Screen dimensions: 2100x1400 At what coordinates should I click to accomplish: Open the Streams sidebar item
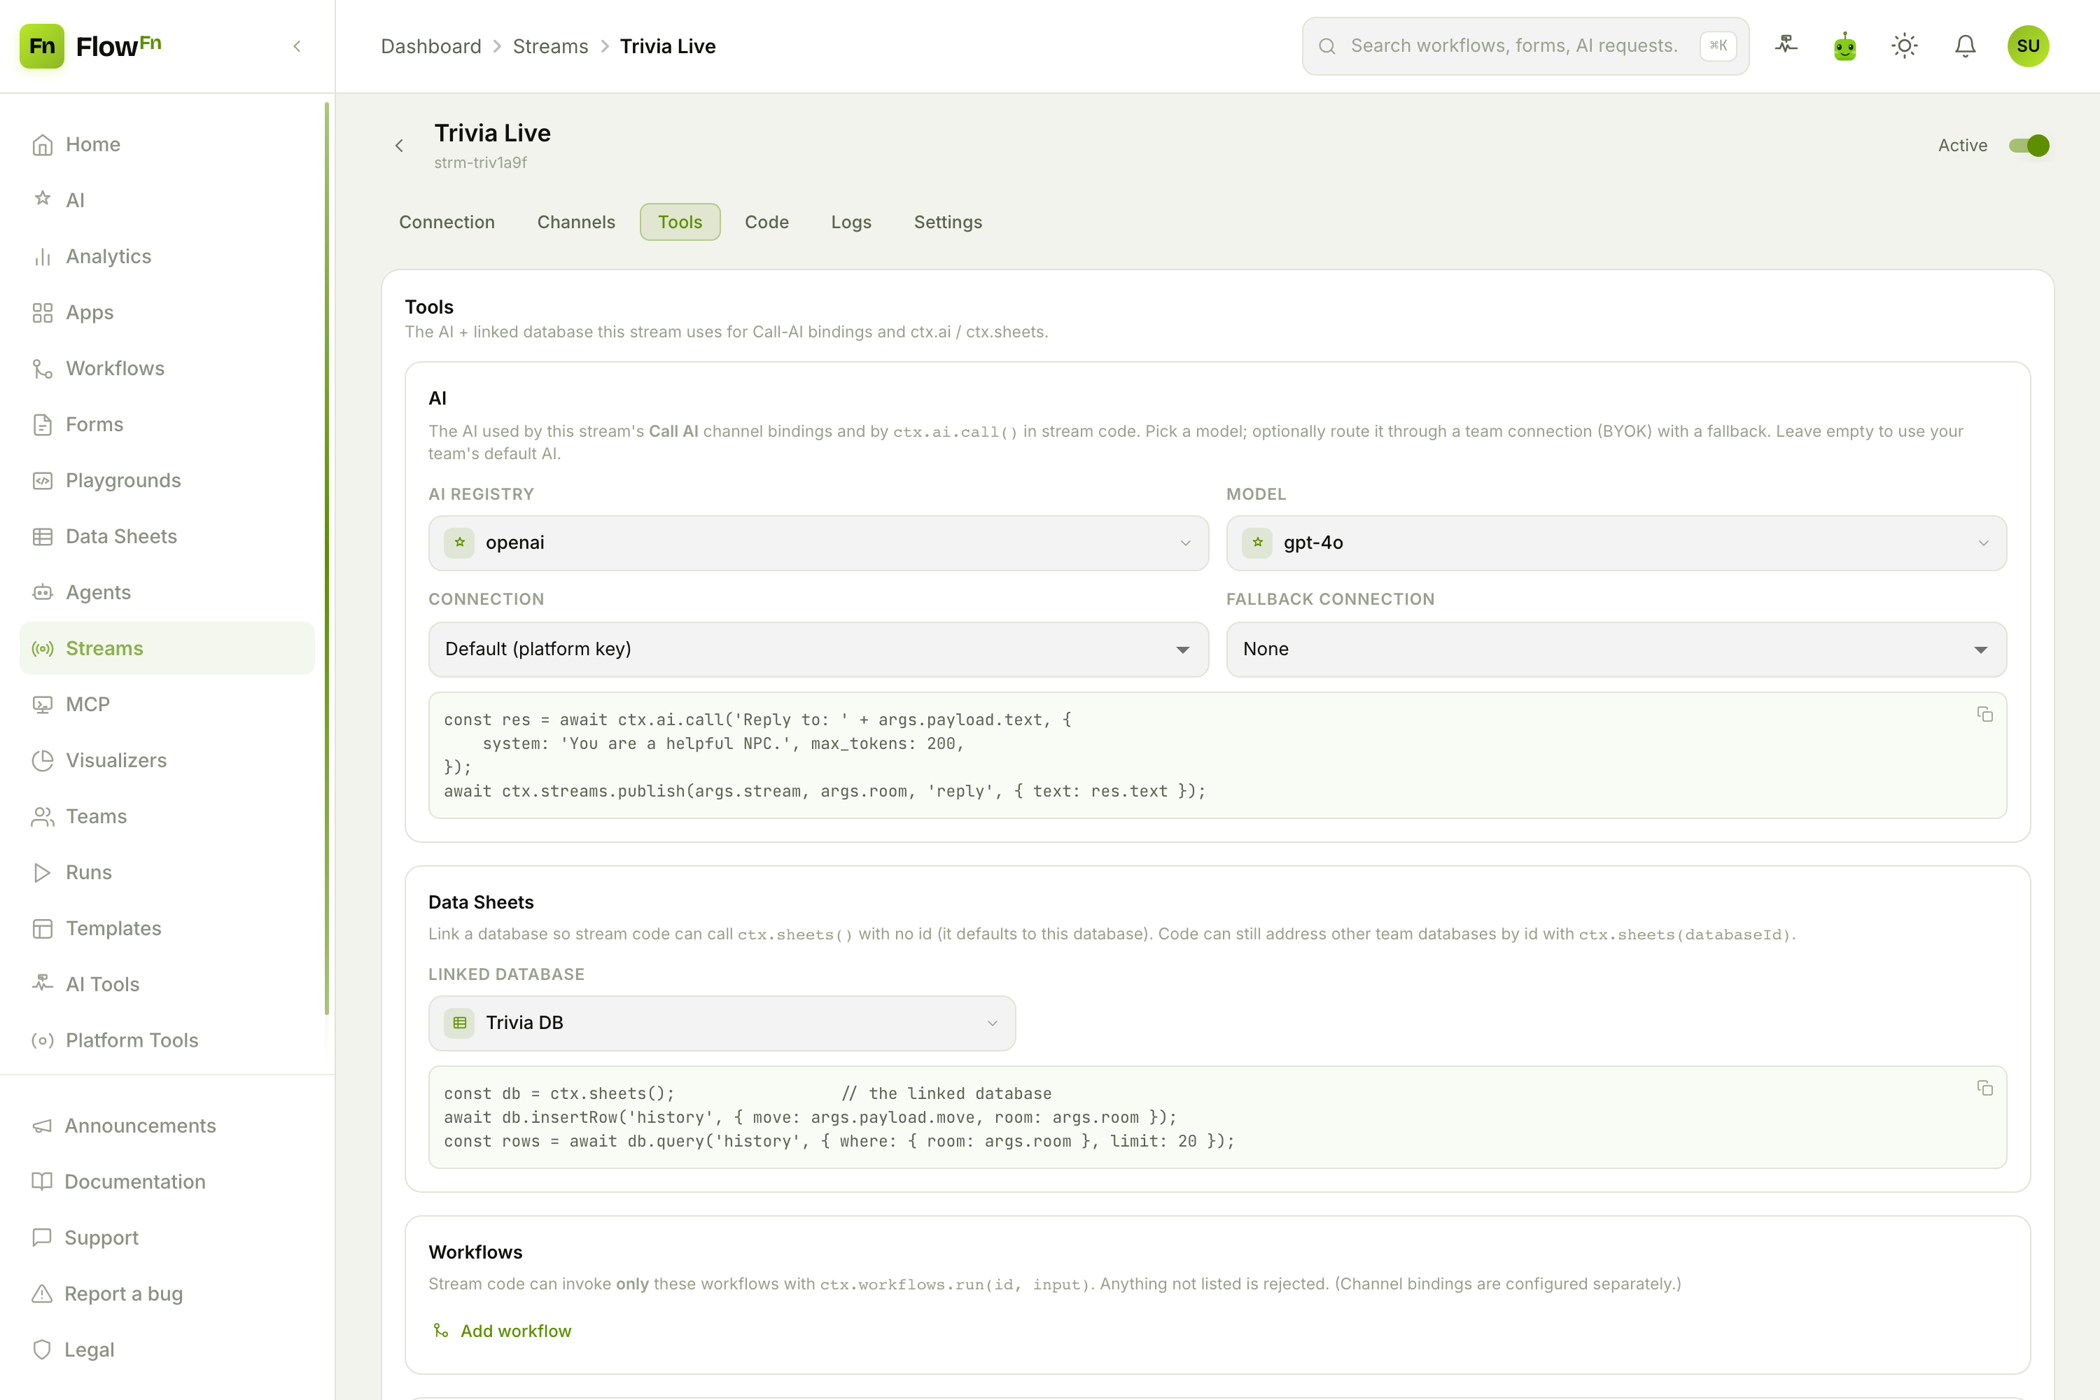pos(167,648)
